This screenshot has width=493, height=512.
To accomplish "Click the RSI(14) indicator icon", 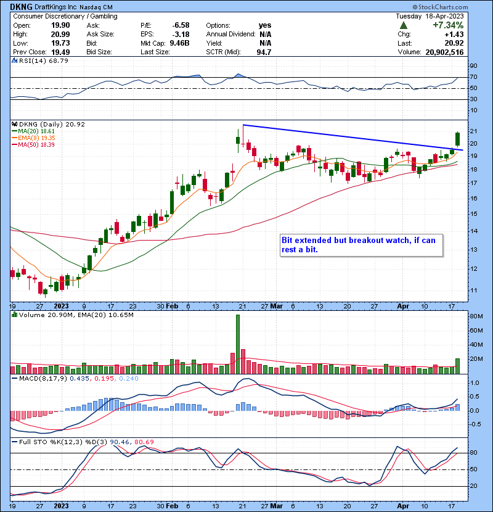I will pyautogui.click(x=14, y=60).
